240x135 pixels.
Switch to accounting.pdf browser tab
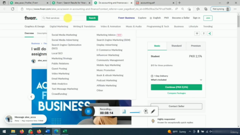pyautogui.click(x=155, y=3)
